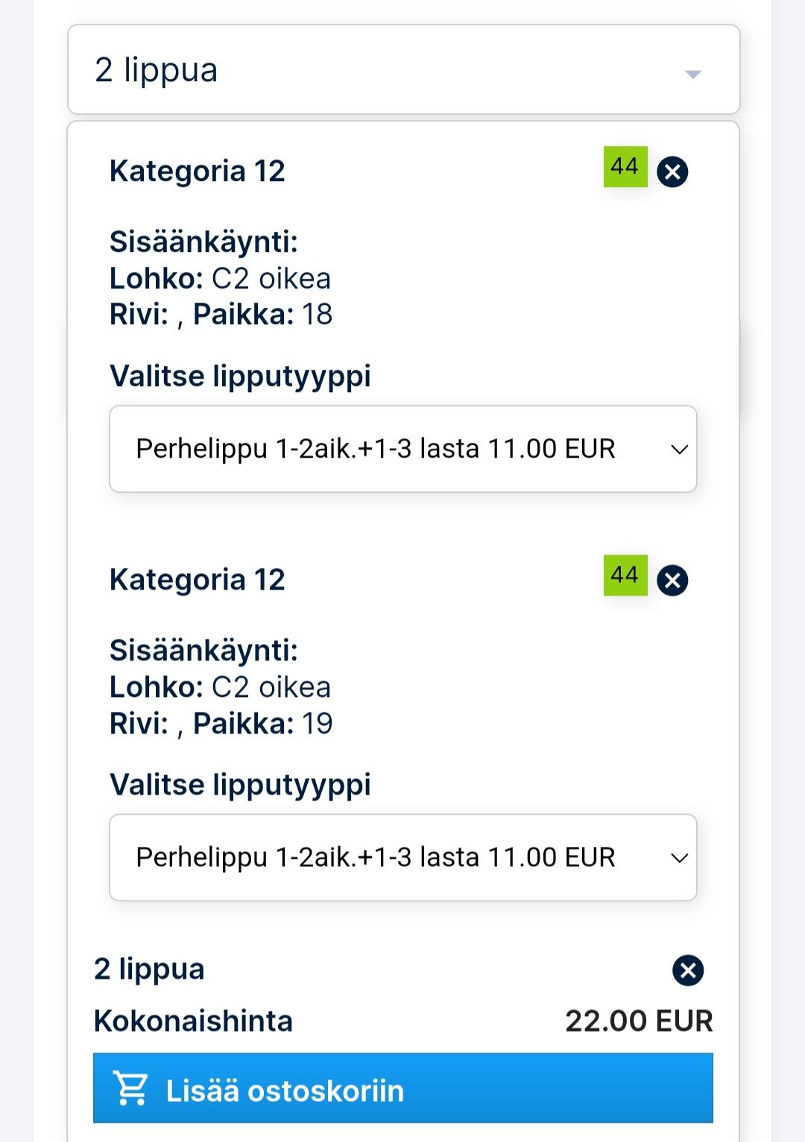
Task: Open the ticket type dropdown for seat 18
Action: tap(402, 449)
